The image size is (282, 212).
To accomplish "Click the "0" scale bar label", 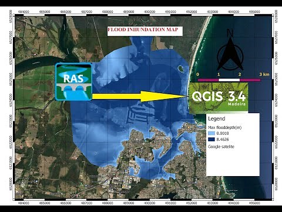I will click(197, 74).
